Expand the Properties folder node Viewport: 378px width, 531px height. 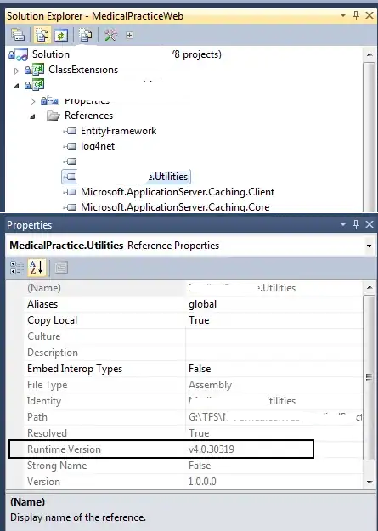32,101
